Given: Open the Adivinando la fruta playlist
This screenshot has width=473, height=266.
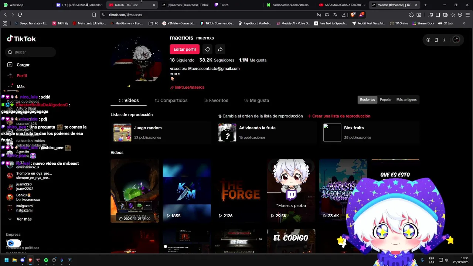Looking at the screenshot, I should pyautogui.click(x=265, y=133).
